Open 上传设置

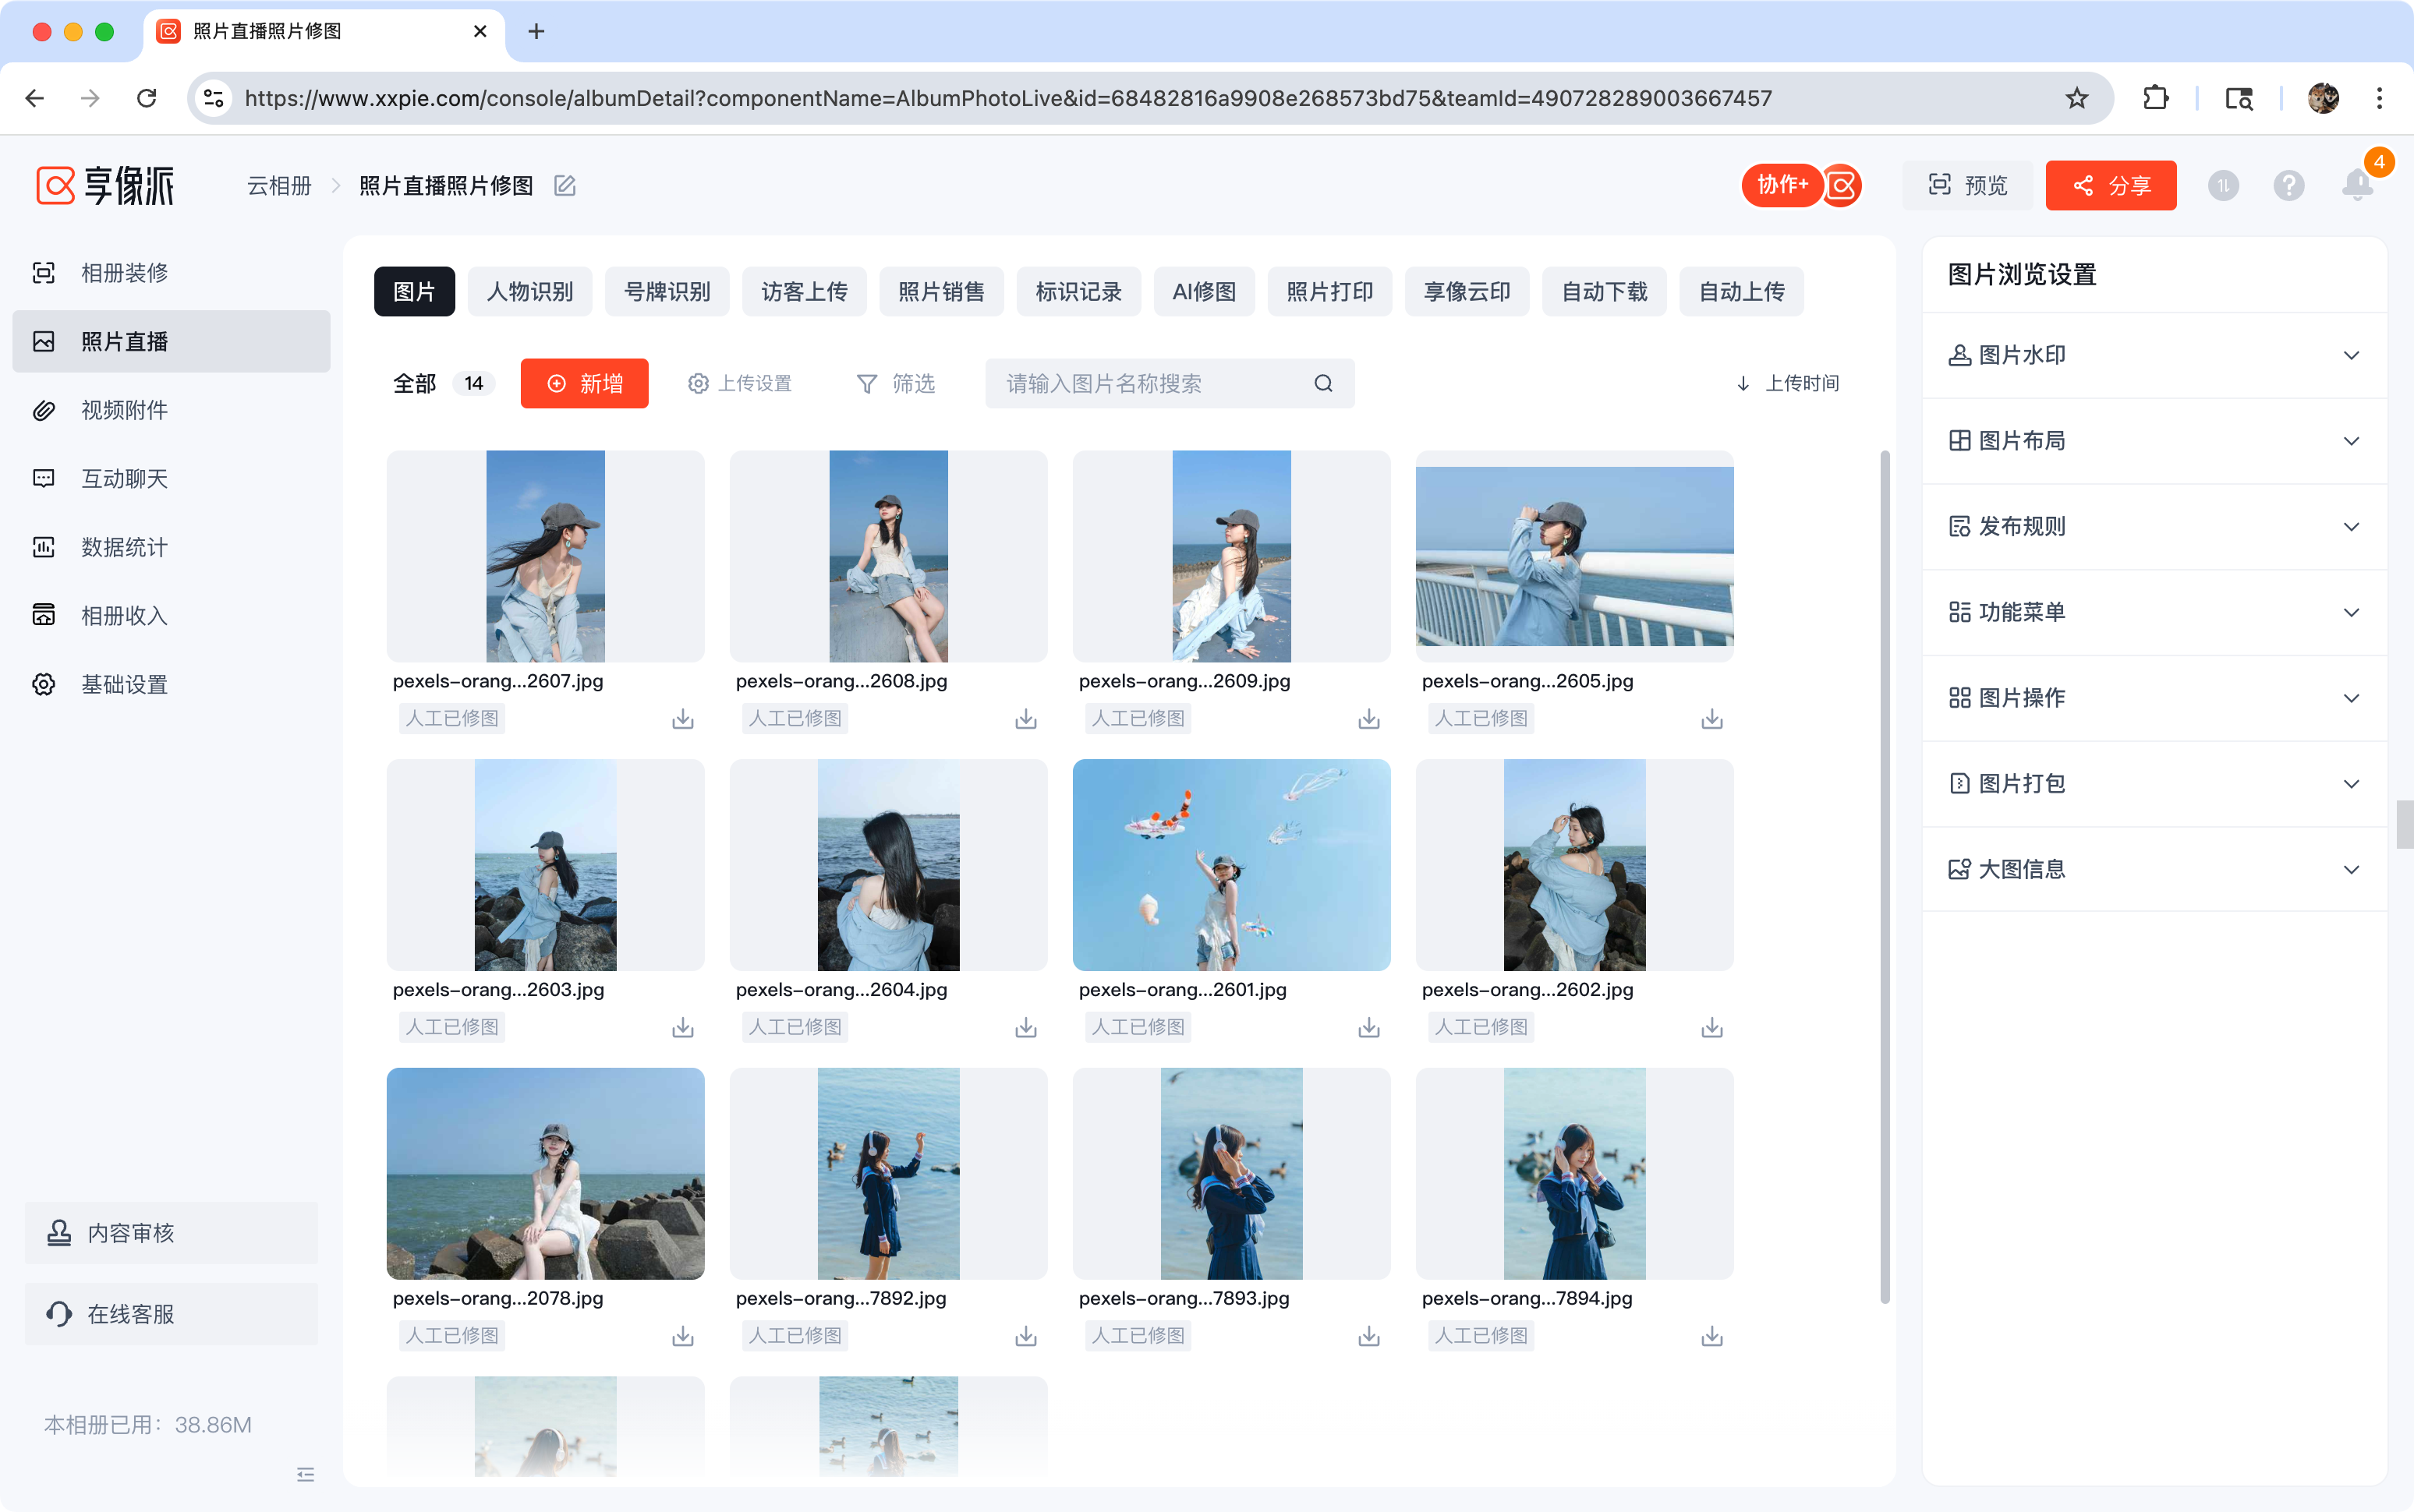coord(739,384)
